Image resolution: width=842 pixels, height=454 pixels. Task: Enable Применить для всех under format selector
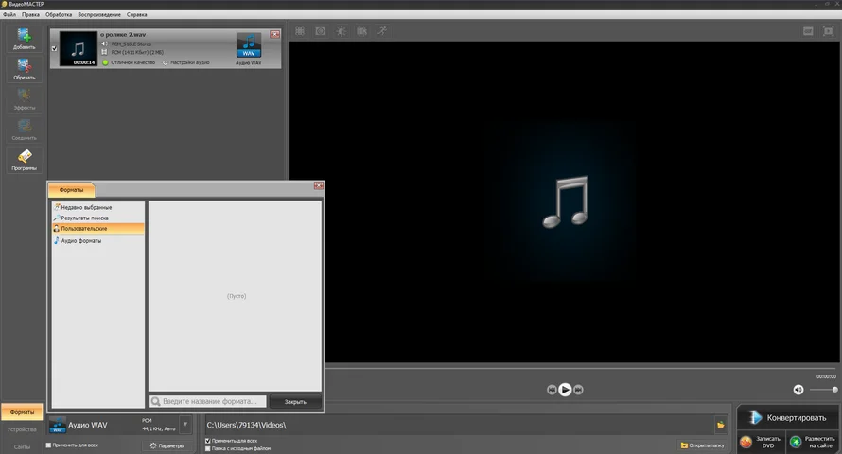pos(49,445)
